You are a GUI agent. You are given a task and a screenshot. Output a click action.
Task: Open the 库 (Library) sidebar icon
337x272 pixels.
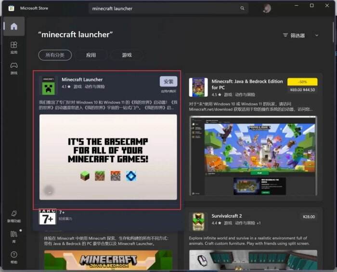coord(14,236)
